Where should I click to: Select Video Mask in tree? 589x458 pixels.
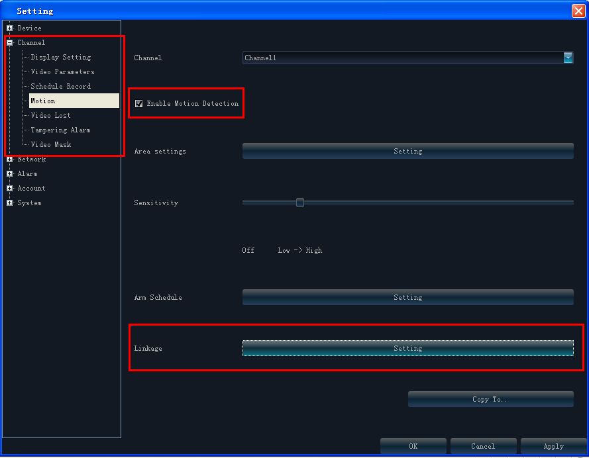pos(51,144)
